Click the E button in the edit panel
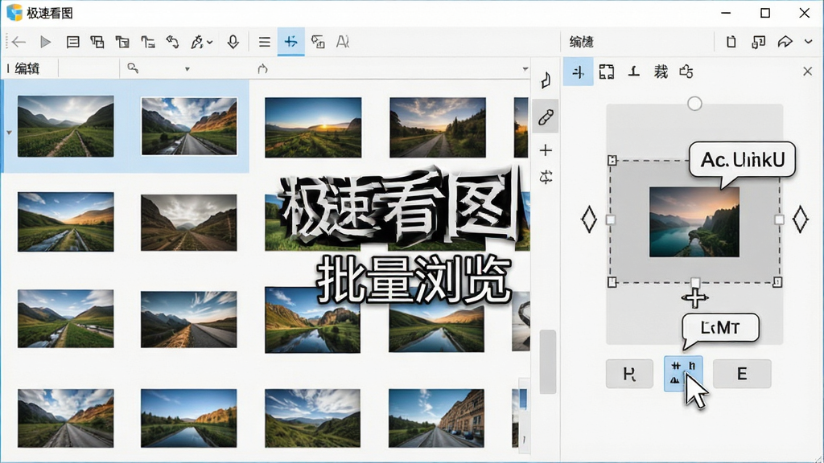 742,374
